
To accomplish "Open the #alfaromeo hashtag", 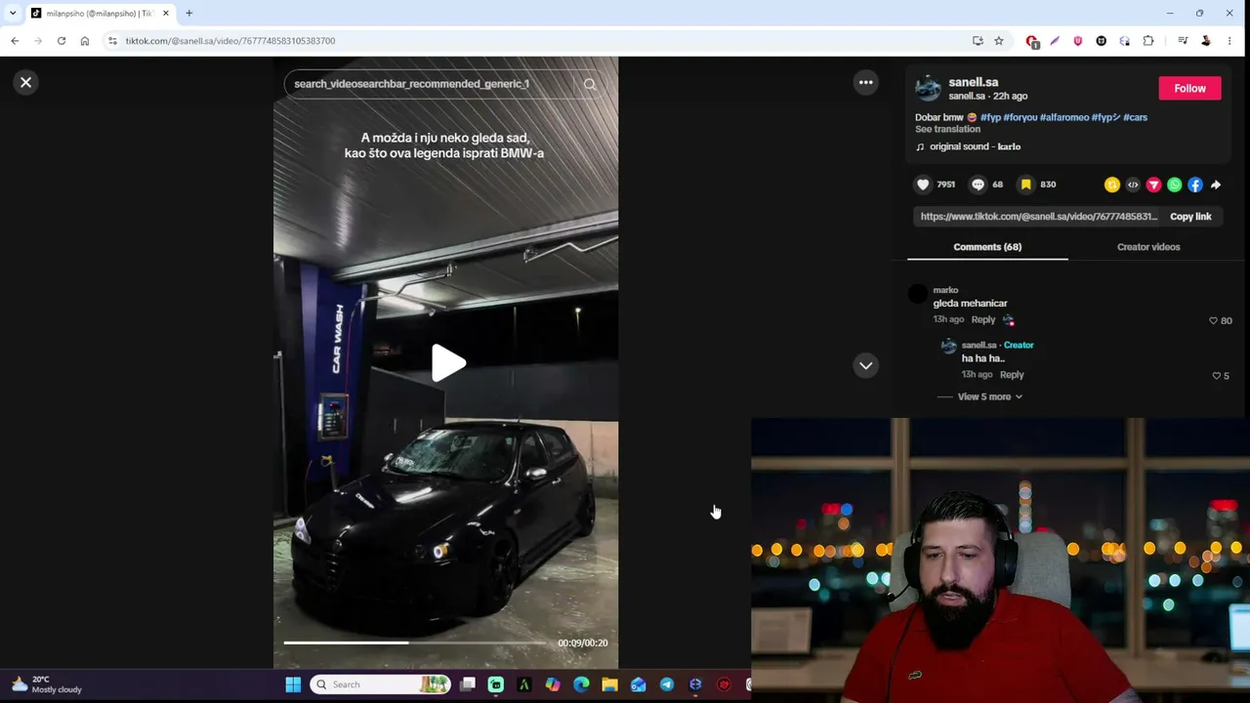I will pyautogui.click(x=1064, y=117).
